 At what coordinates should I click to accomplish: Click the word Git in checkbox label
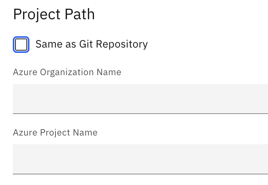[x=86, y=44]
